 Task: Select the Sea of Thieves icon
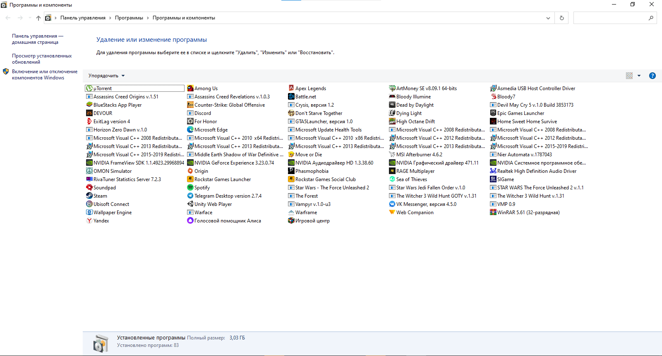(x=392, y=179)
